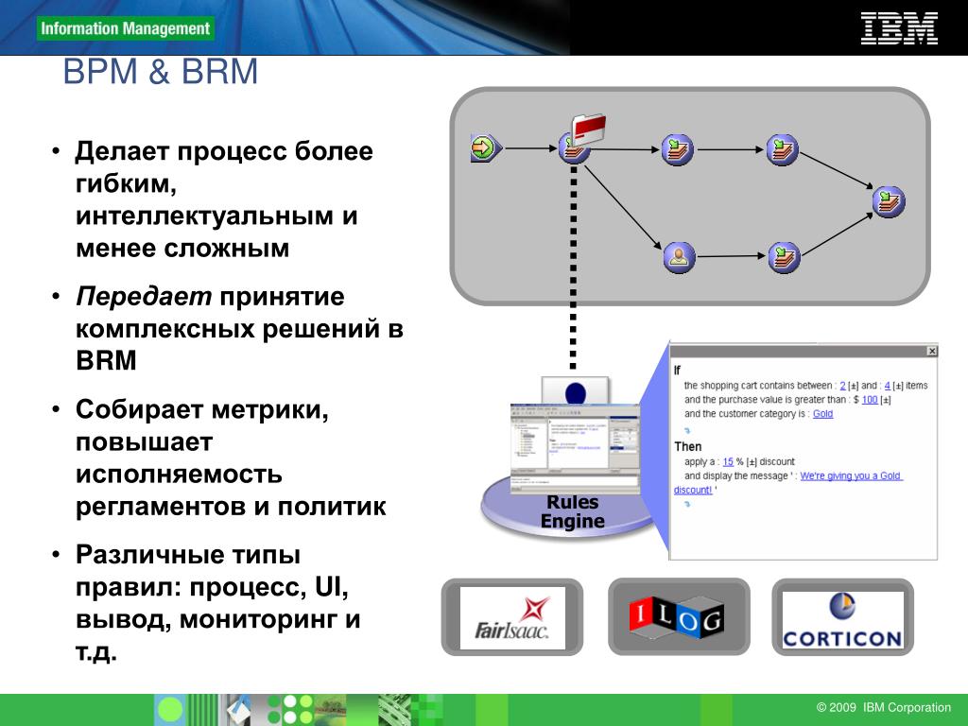Click the value 4 link in the rule
Image resolution: width=968 pixels, height=726 pixels.
coord(887,386)
